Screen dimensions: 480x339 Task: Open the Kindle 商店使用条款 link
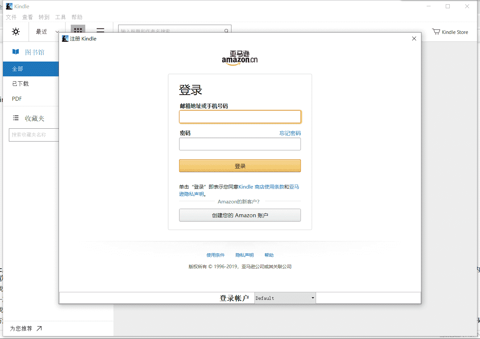pos(261,187)
